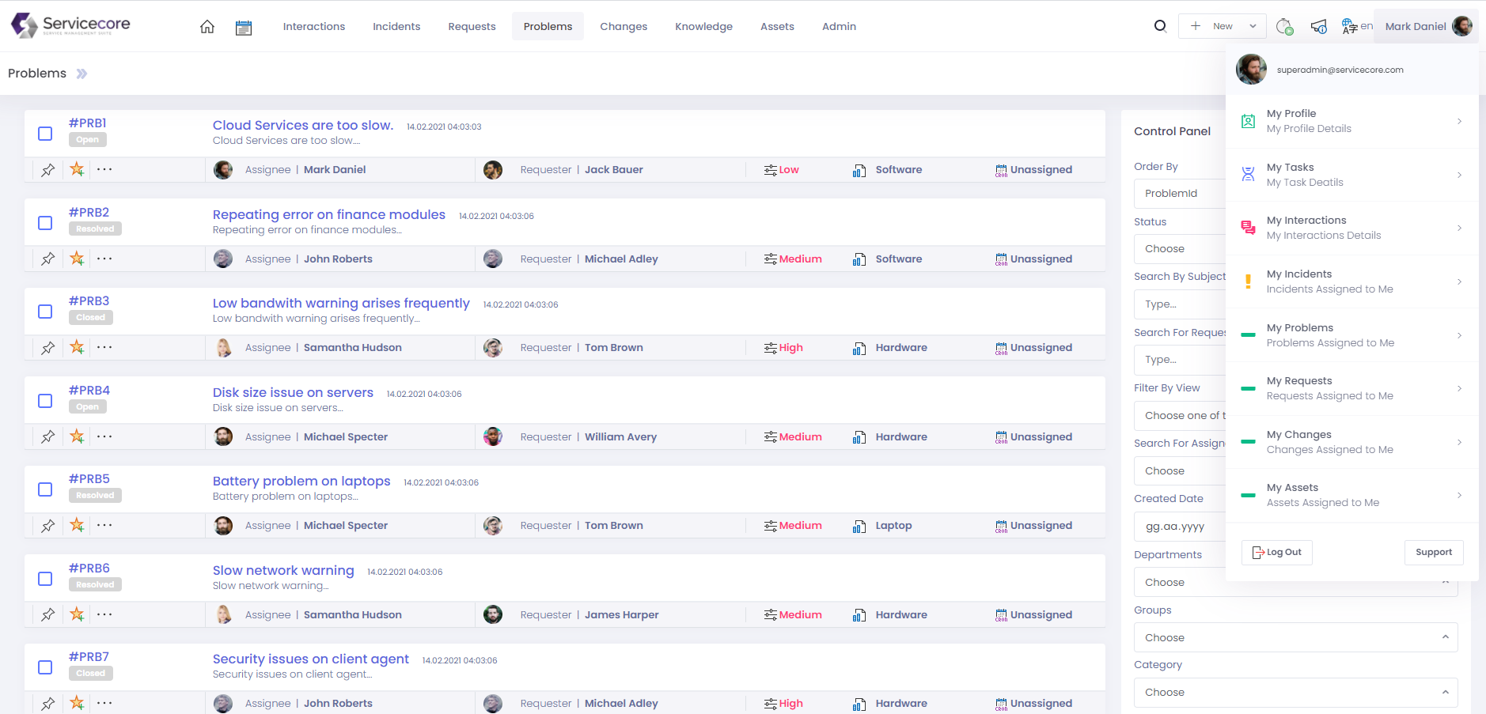Star the PRB2 problem as favorite
This screenshot has width=1486, height=714.
pyautogui.click(x=77, y=259)
